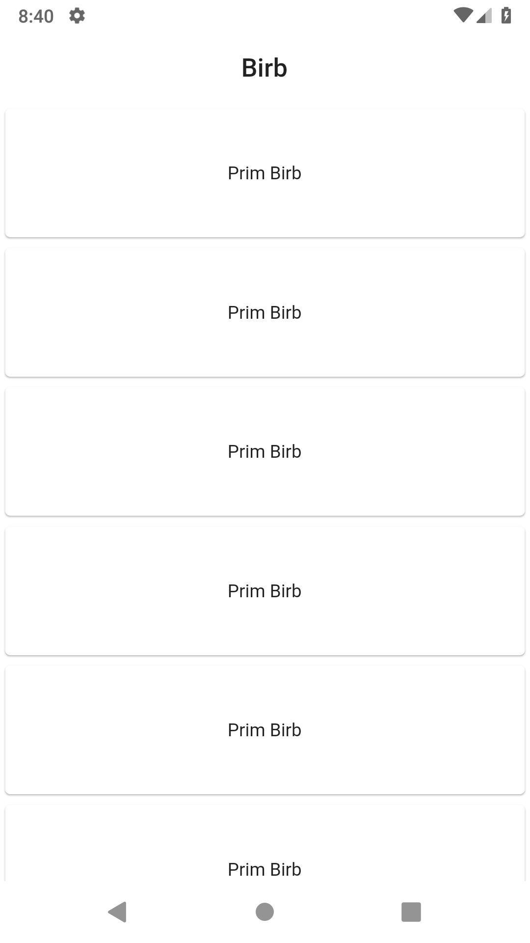This screenshot has height=943, width=530.
Task: Click the Prim Birb text in fifth card
Action: (x=264, y=730)
